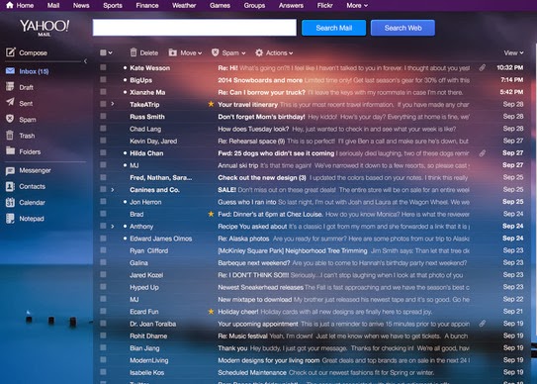Open Sports in the top navigation bar
The image size is (537, 384).
113,6
